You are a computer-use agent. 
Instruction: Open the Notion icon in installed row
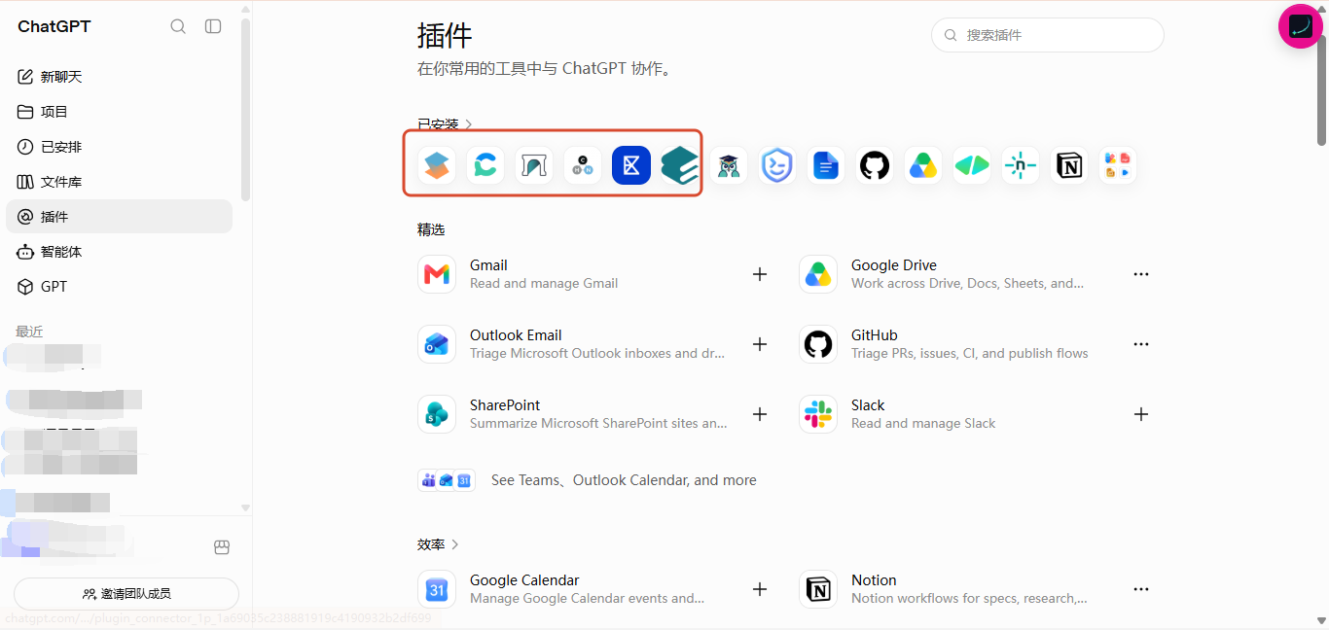click(x=1069, y=165)
